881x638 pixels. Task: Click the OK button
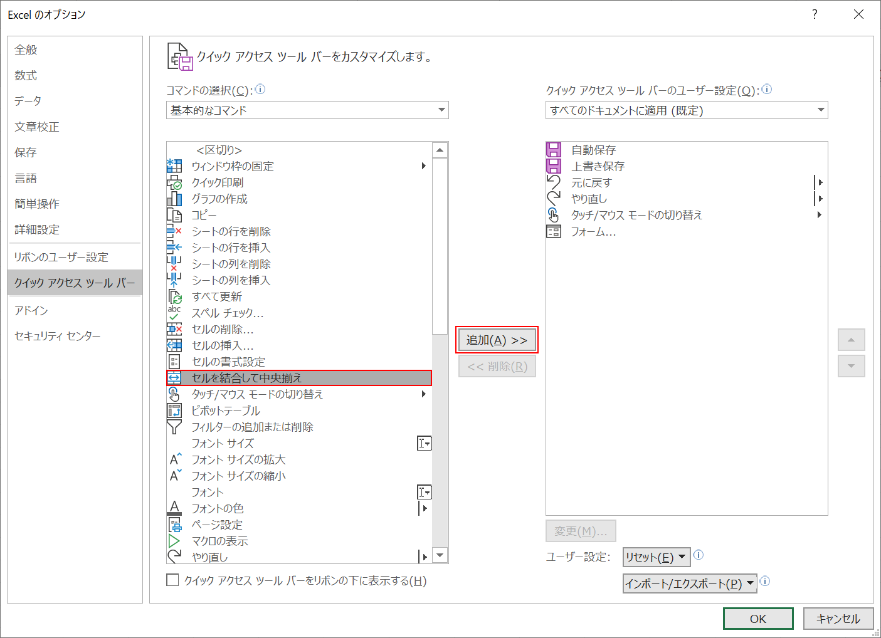[757, 618]
